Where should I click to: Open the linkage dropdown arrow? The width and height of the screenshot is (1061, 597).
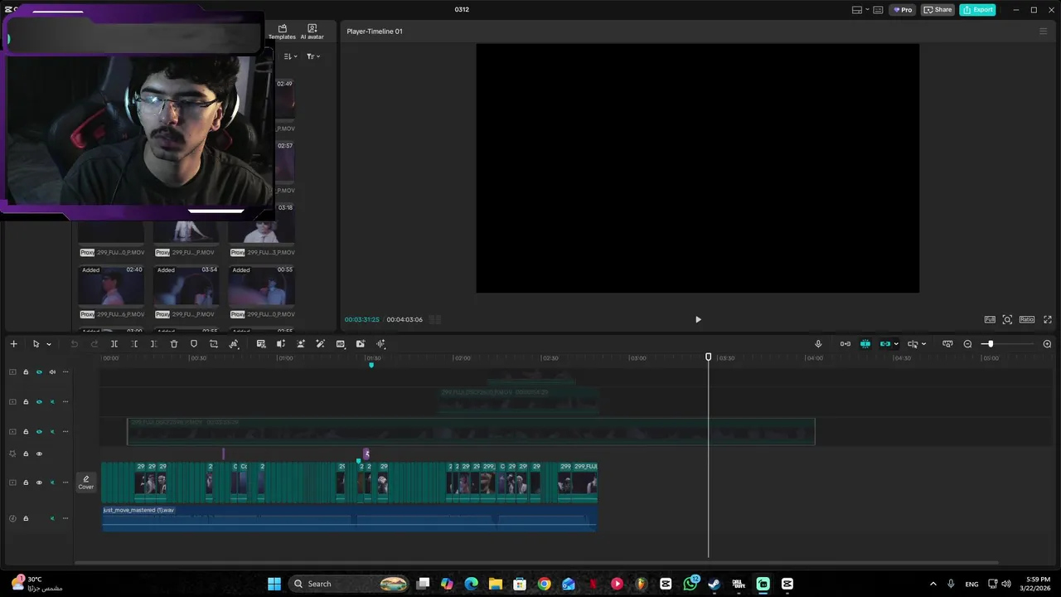[x=896, y=344]
